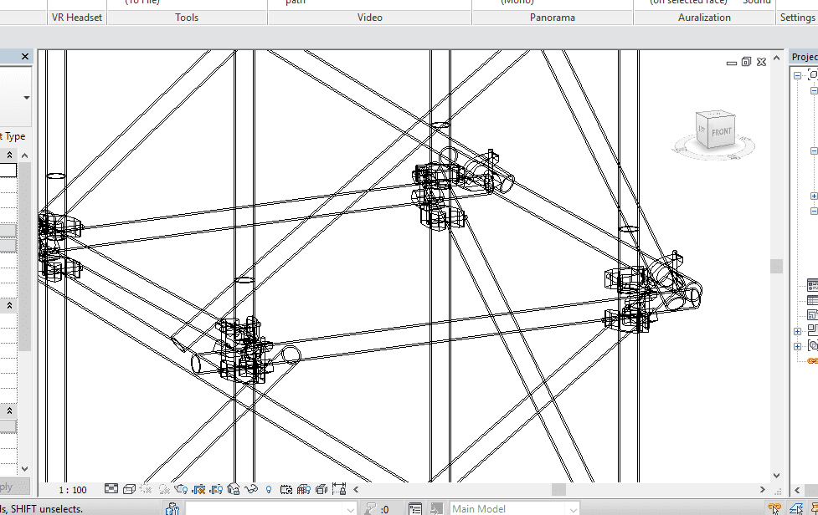This screenshot has height=515, width=818.
Task: Toggle the Crop View icon
Action: pos(199,489)
